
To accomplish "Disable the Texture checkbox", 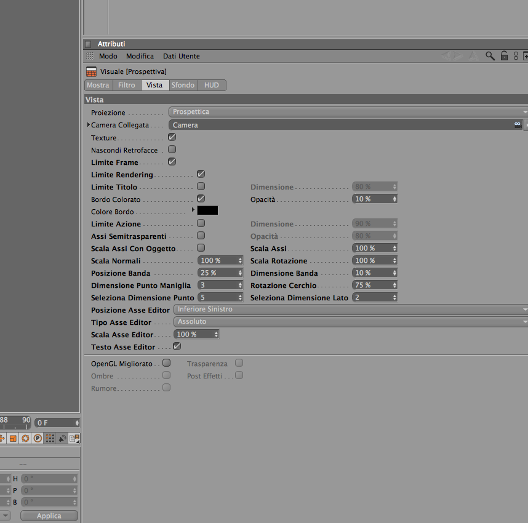I will [x=172, y=137].
